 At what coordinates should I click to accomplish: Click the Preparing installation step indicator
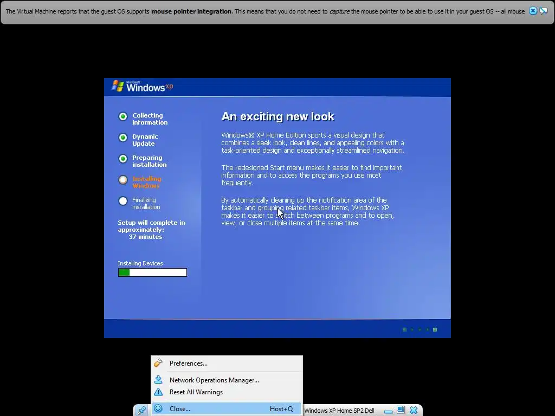click(x=123, y=159)
